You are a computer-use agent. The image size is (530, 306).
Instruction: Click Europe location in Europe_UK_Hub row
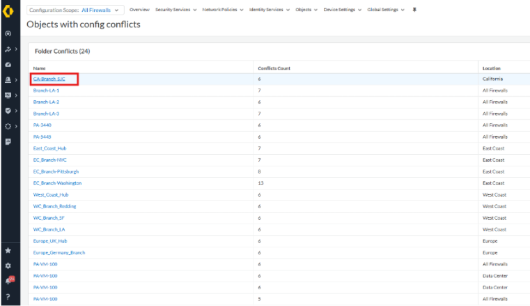[x=490, y=241]
